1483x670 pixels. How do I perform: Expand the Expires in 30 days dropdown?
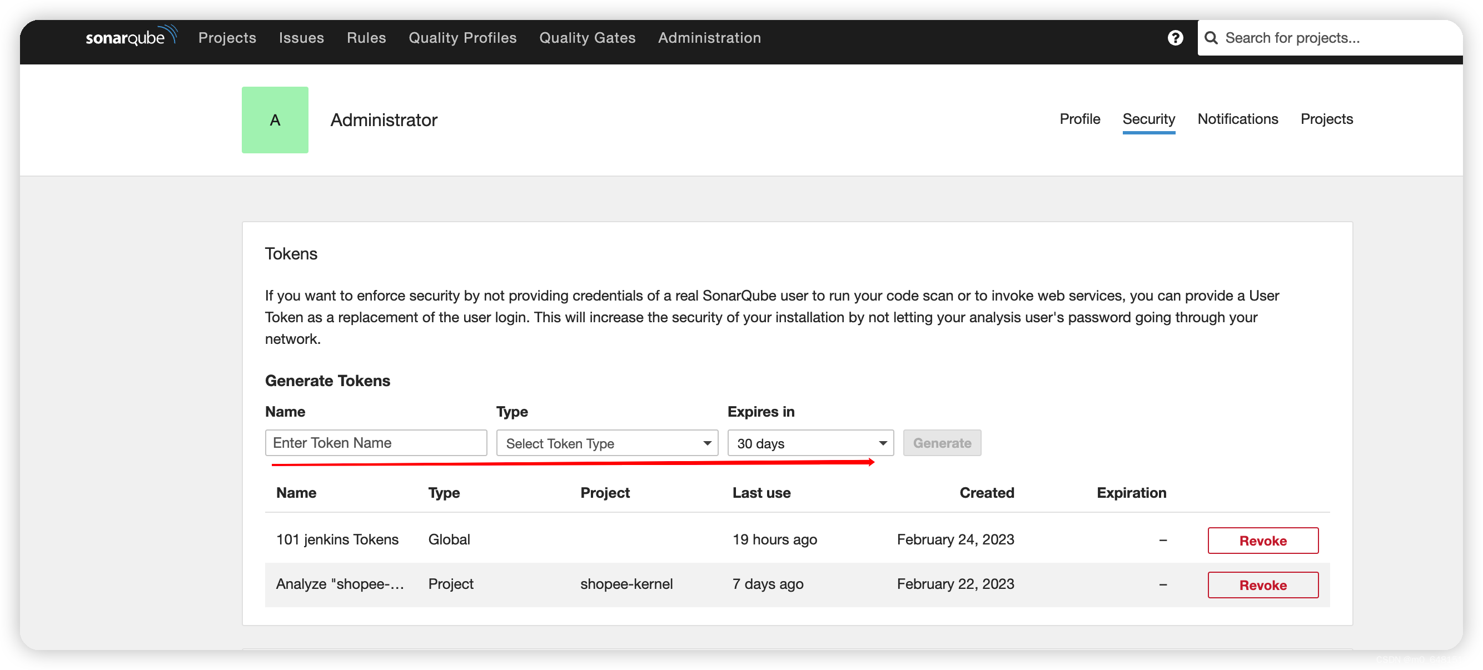[x=810, y=443]
